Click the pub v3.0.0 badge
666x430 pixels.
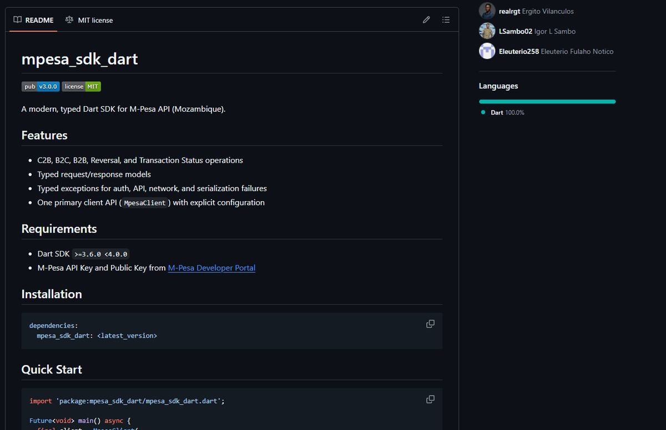tap(41, 87)
